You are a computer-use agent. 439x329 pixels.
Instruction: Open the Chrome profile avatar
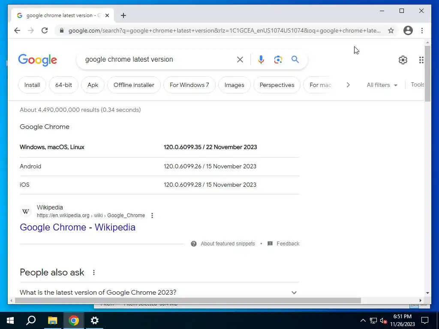point(408,30)
